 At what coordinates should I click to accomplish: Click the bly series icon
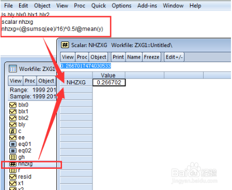tap(13, 124)
